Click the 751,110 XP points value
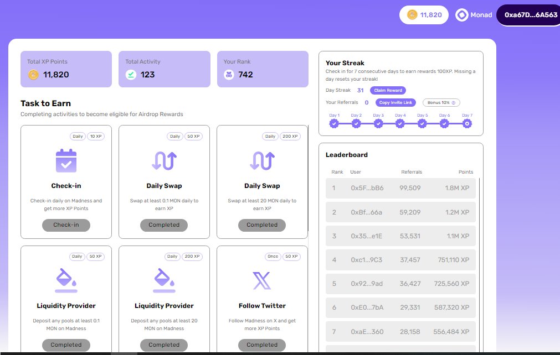This screenshot has width=560, height=355. point(454,260)
